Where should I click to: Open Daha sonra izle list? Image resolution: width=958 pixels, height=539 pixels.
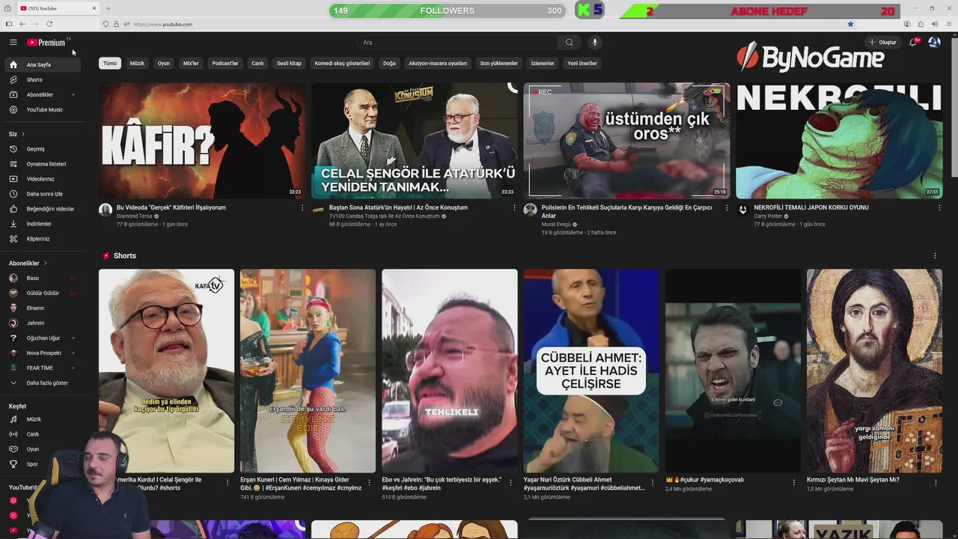[x=42, y=194]
